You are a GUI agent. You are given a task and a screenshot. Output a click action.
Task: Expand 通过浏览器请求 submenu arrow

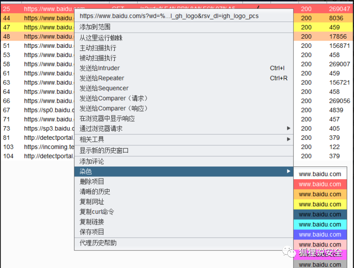(288, 128)
